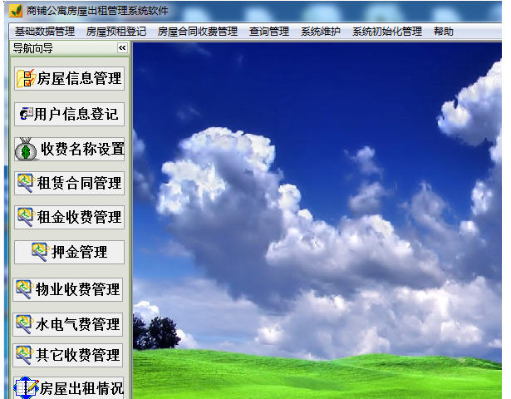The width and height of the screenshot is (511, 399).
Task: Click the magnifier icon on 其它收费管理
Action: coord(24,355)
